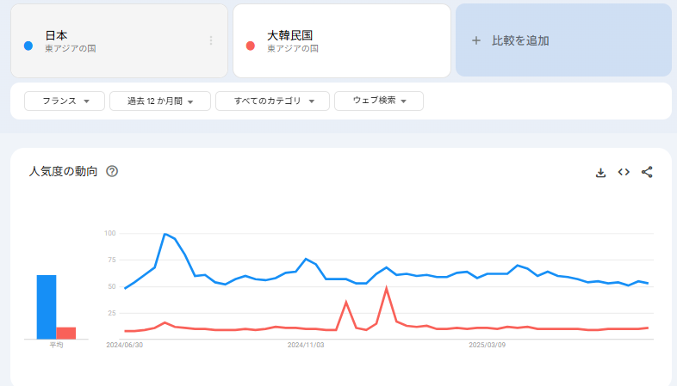Click the plus icon in 比較を追加
The height and width of the screenshot is (386, 677).
pos(475,40)
